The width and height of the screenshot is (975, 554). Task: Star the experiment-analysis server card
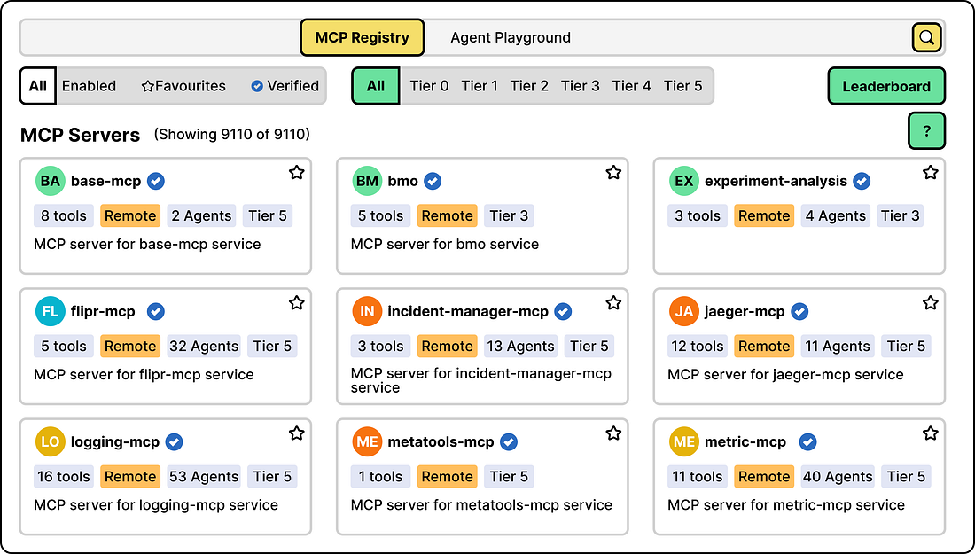(930, 172)
